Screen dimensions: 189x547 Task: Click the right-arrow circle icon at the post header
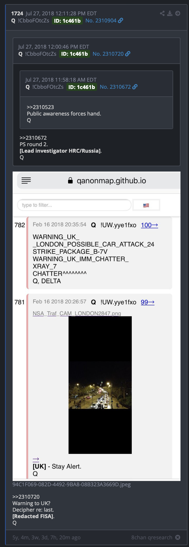[x=178, y=13]
